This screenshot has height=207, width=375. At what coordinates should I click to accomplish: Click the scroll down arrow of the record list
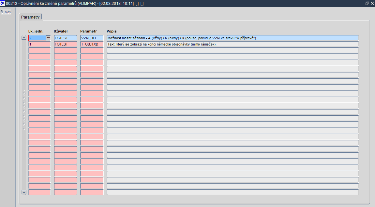(x=24, y=192)
